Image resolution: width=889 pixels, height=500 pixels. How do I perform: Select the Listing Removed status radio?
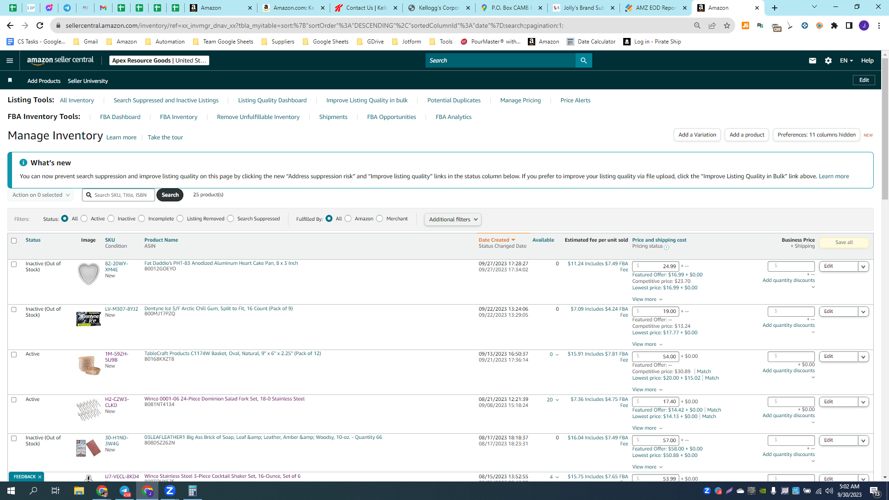[x=180, y=219]
